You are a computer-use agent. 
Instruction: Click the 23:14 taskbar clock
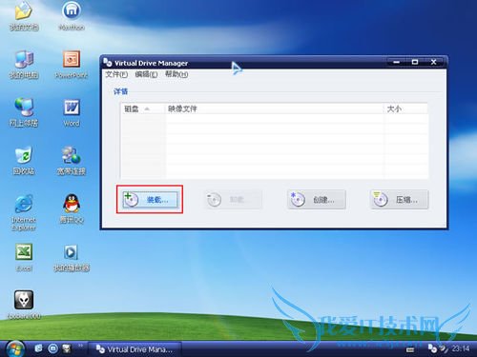tap(461, 348)
